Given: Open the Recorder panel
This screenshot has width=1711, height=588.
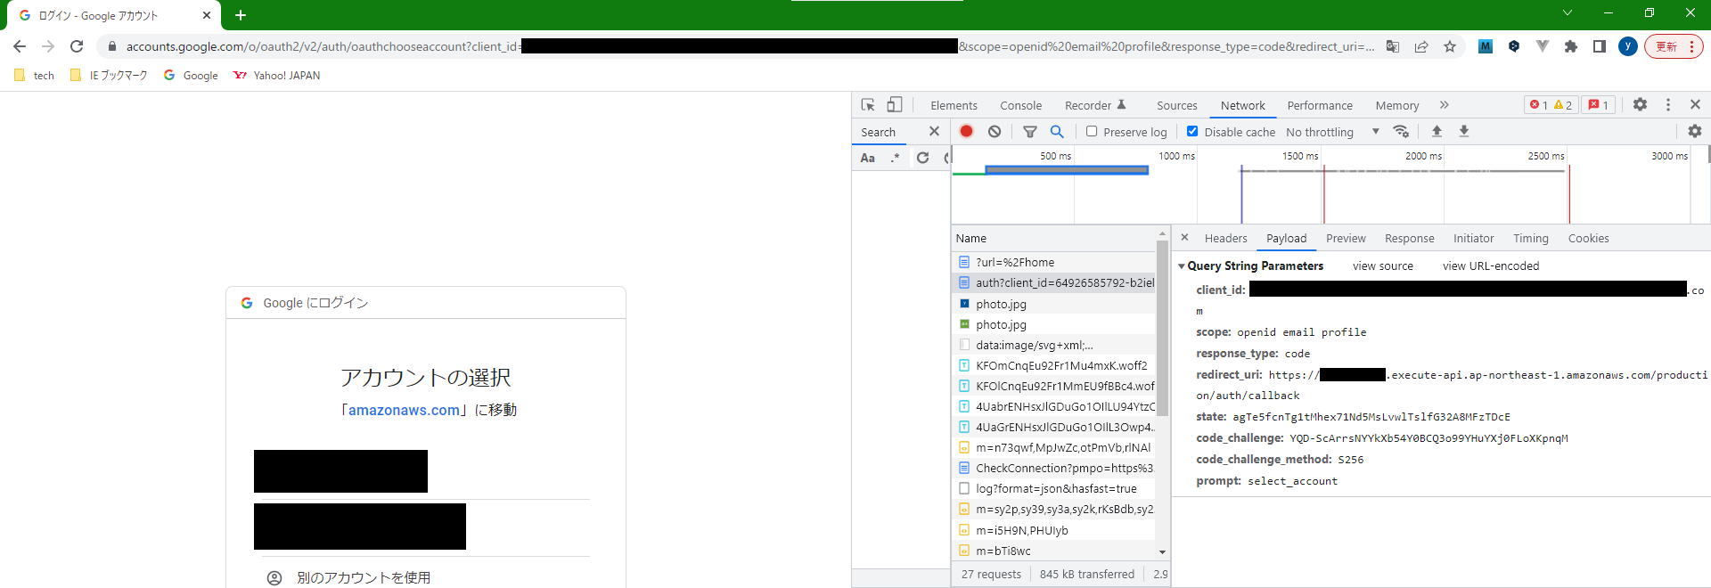Looking at the screenshot, I should point(1095,105).
